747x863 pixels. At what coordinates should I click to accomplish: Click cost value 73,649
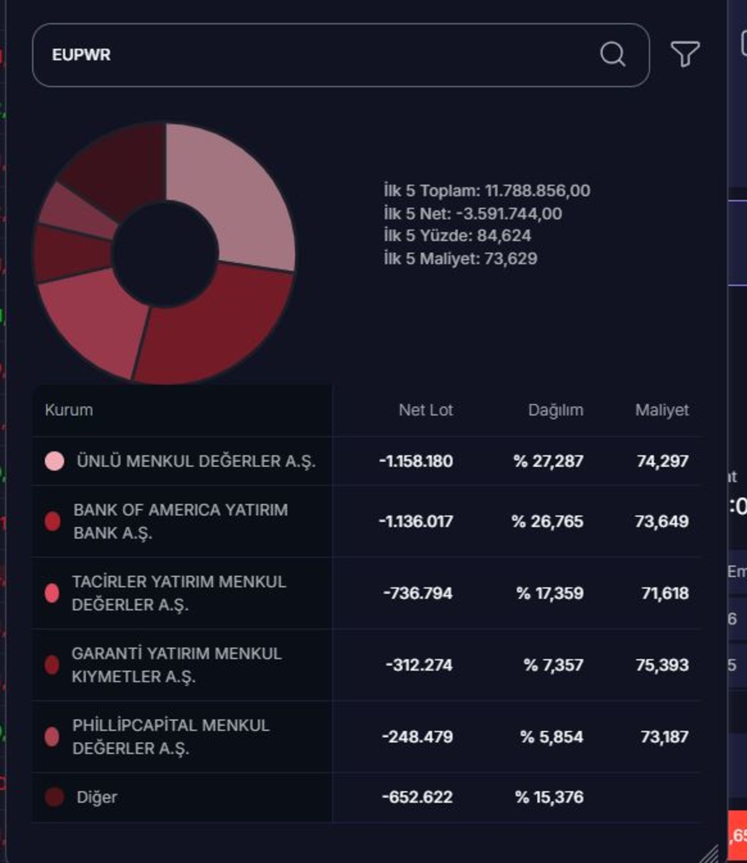click(662, 521)
